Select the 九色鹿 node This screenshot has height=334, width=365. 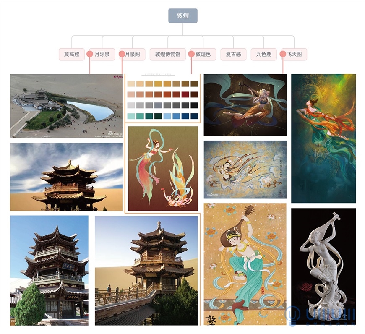pos(264,54)
